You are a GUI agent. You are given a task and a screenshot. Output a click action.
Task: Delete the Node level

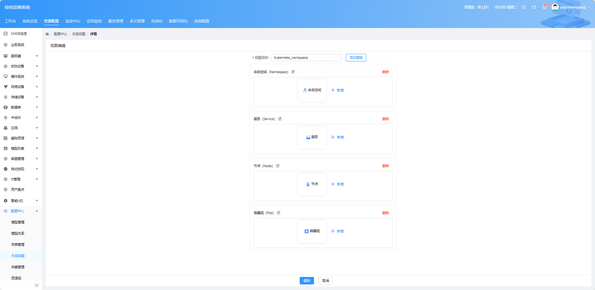(x=386, y=166)
